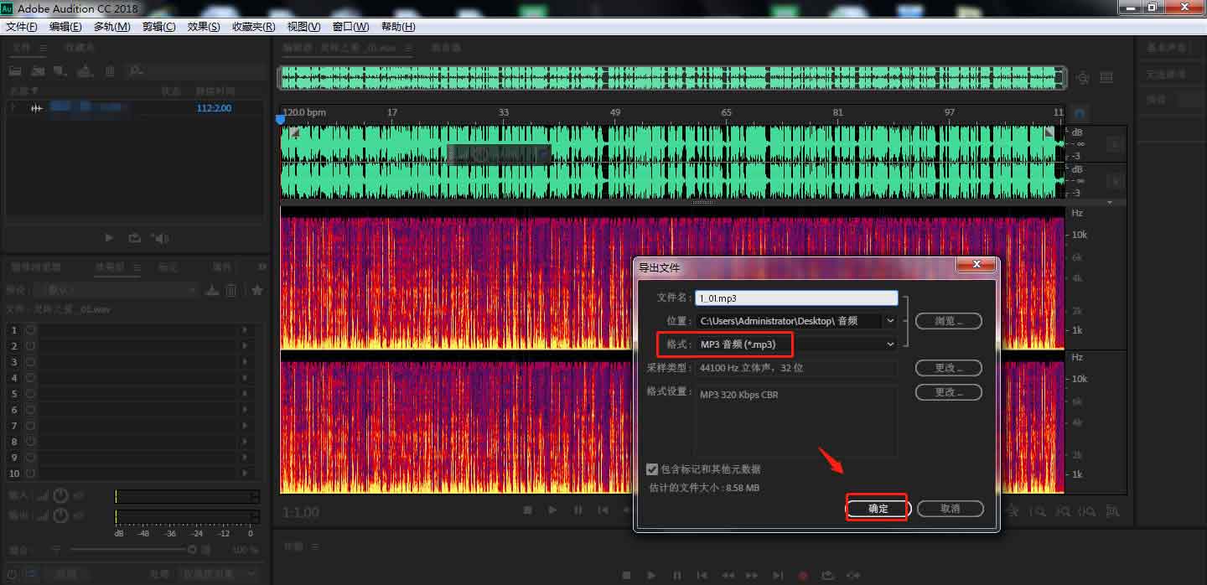Click the 确定 button to confirm export
Image resolution: width=1207 pixels, height=585 pixels.
click(877, 509)
